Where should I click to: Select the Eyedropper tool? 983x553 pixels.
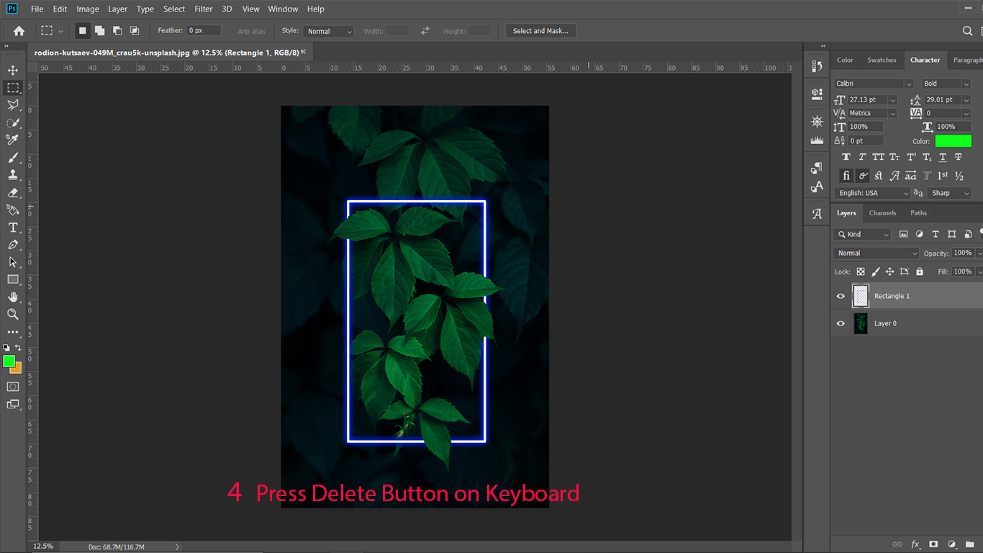click(13, 140)
